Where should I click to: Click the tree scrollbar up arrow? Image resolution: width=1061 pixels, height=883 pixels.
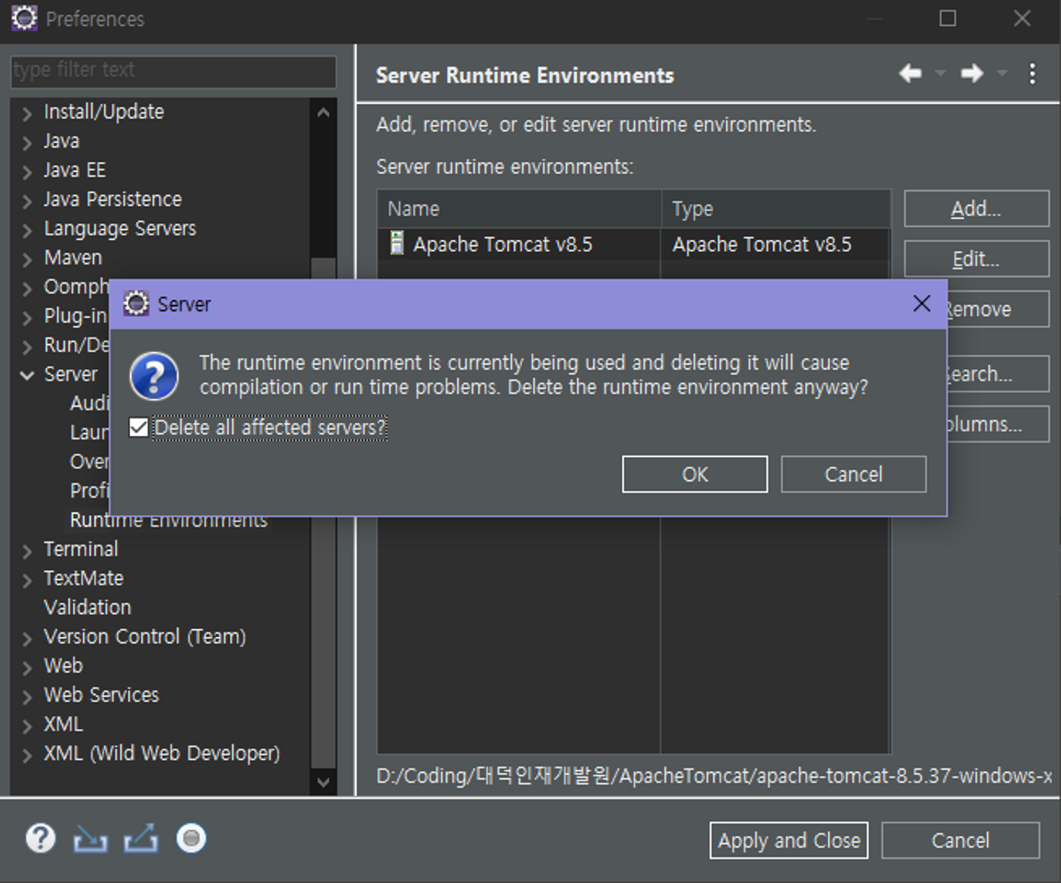[x=323, y=113]
